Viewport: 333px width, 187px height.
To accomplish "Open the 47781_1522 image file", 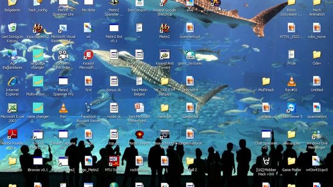I will pos(291,28).
